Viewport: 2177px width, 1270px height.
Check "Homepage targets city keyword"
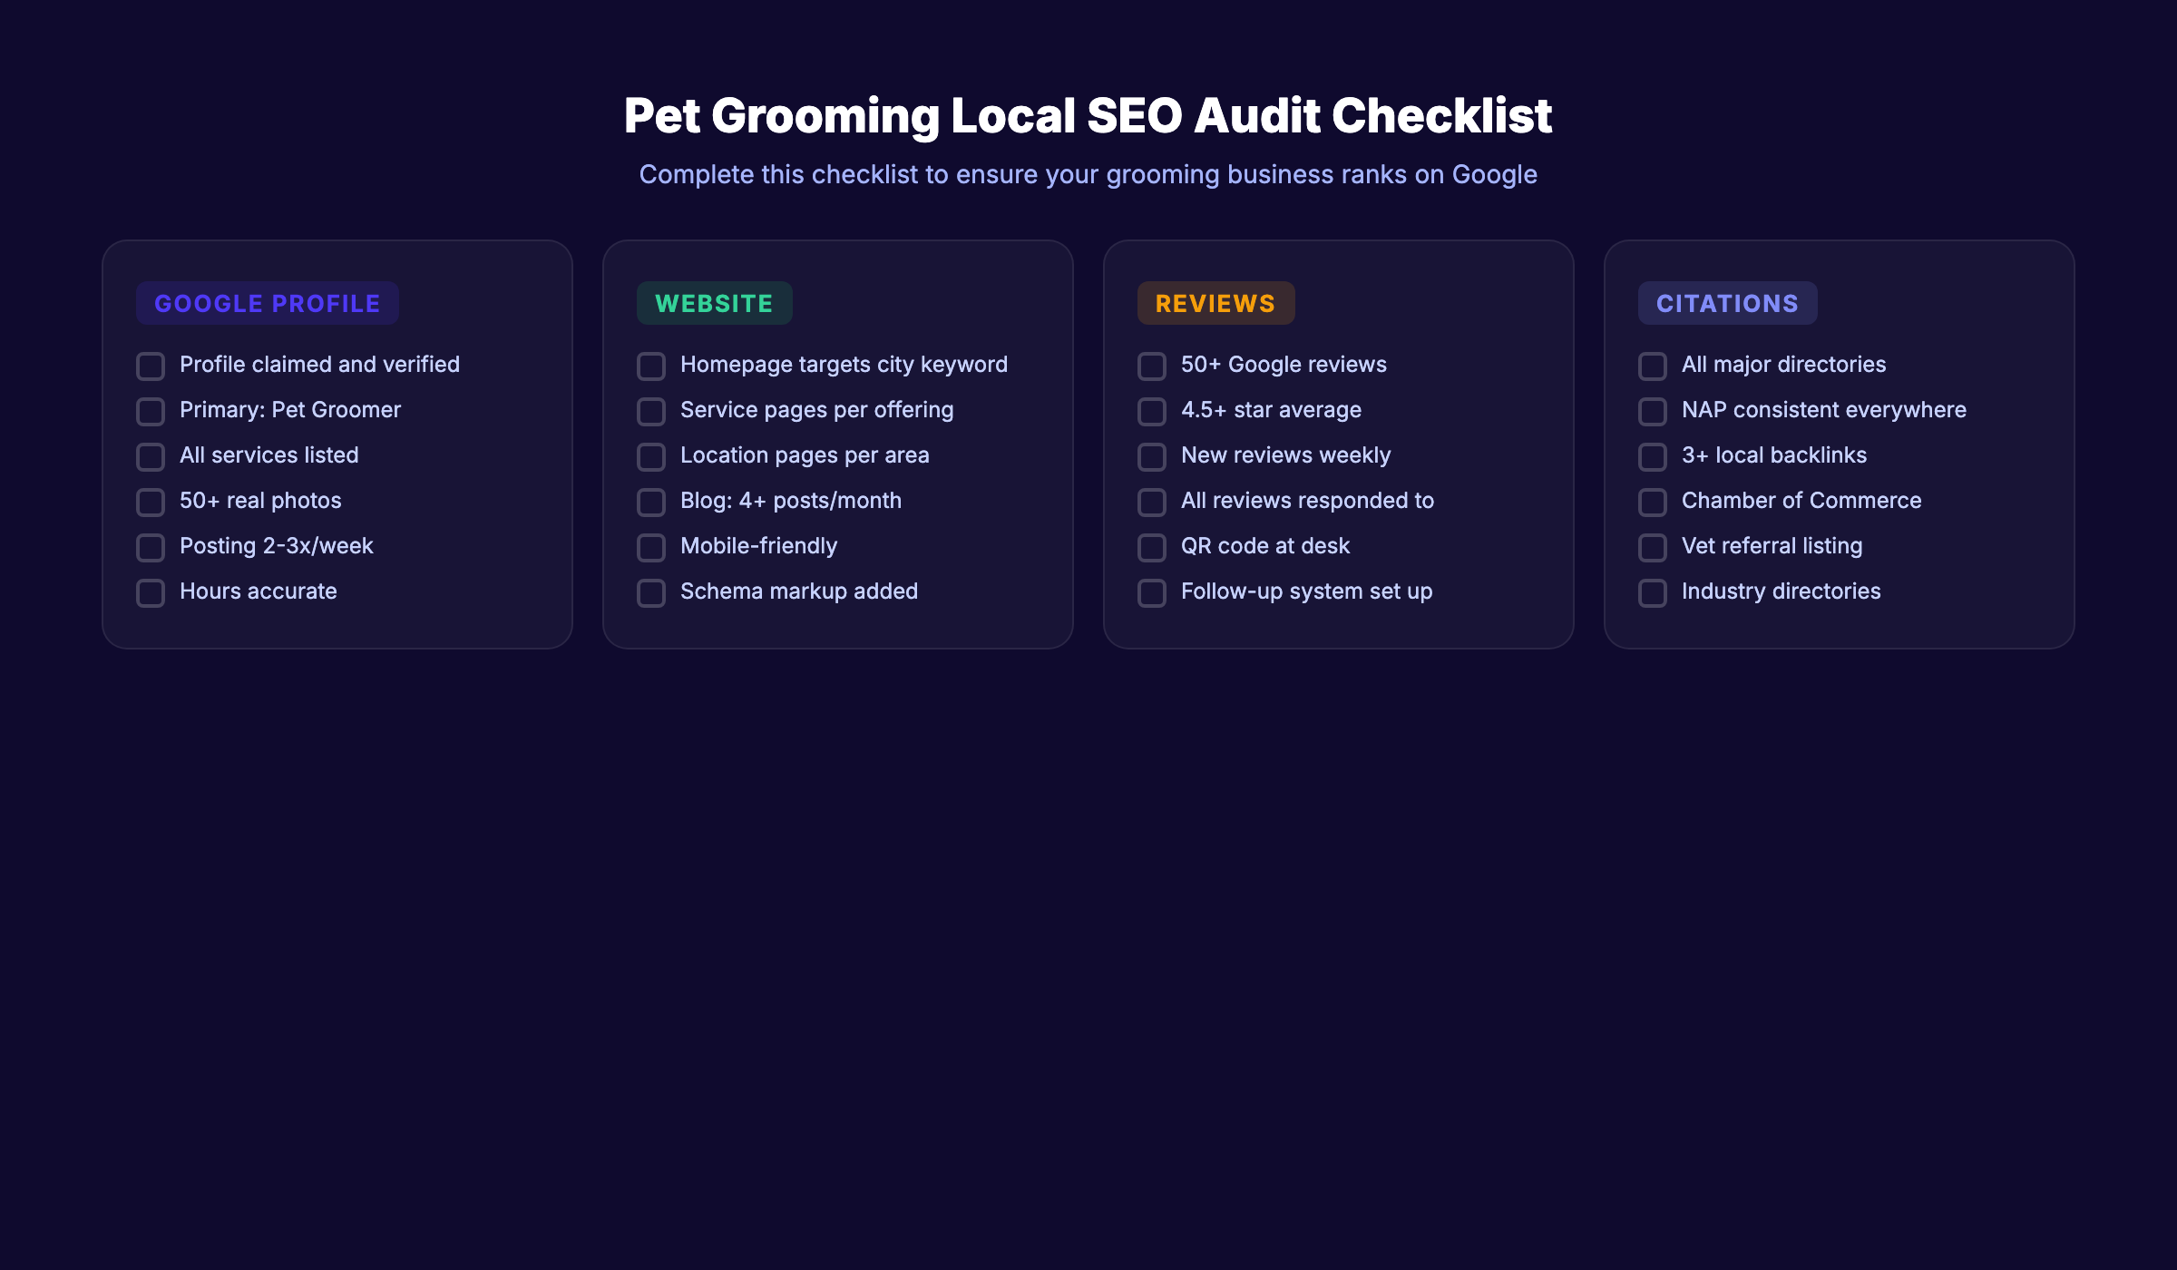tap(650, 366)
